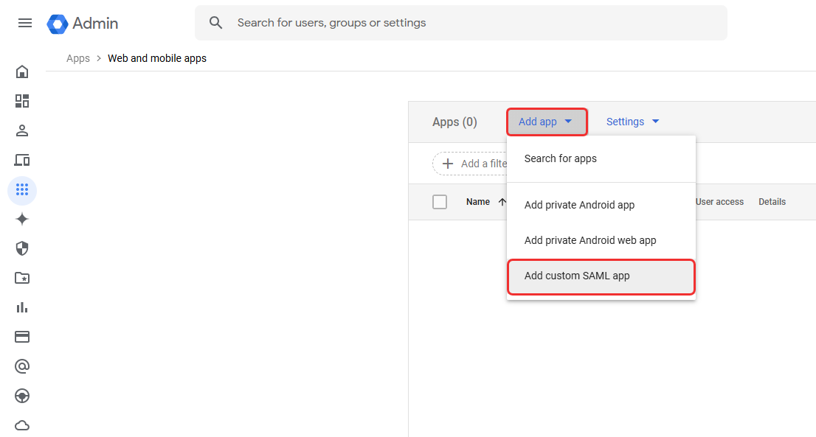This screenshot has height=437, width=816.
Task: Select Add private Android web app
Action: pos(589,240)
